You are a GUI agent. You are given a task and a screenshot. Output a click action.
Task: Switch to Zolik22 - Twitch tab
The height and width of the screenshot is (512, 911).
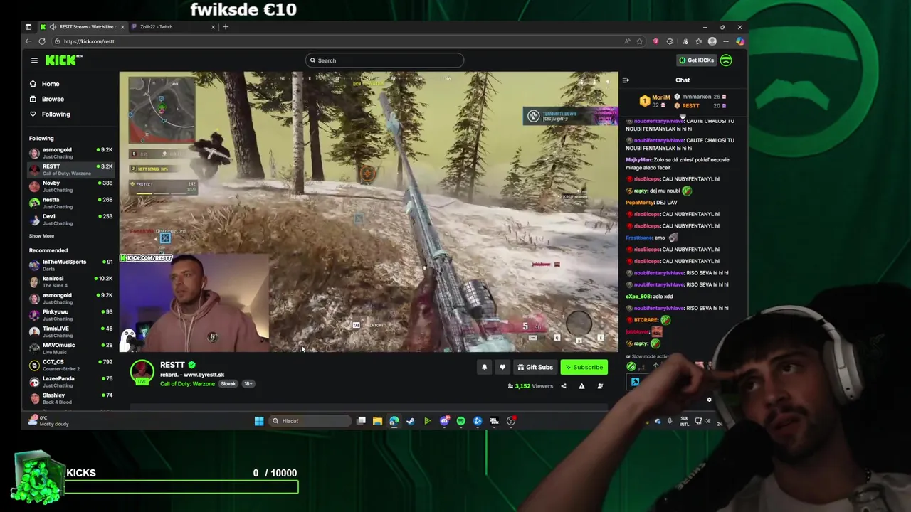coord(172,26)
